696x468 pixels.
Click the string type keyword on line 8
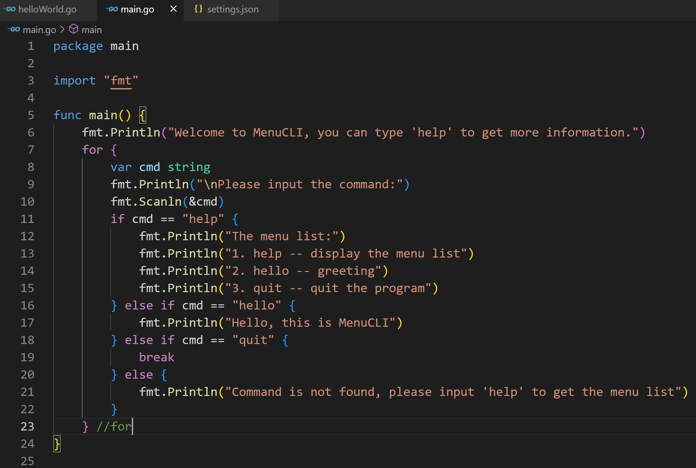pos(189,167)
